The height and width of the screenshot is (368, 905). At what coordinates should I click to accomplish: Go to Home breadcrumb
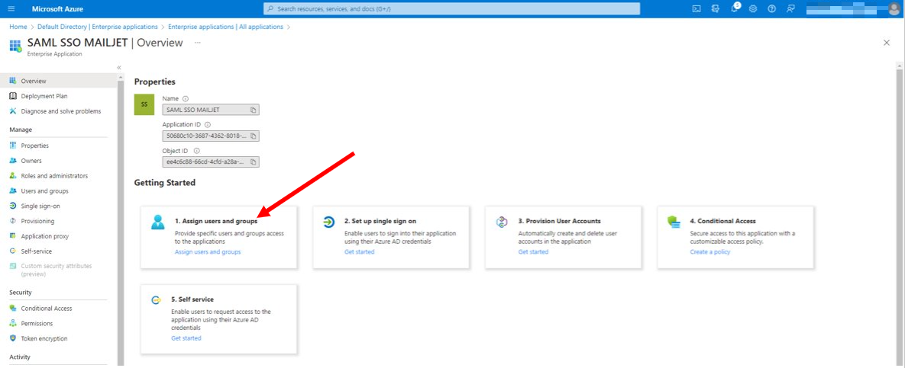18,27
